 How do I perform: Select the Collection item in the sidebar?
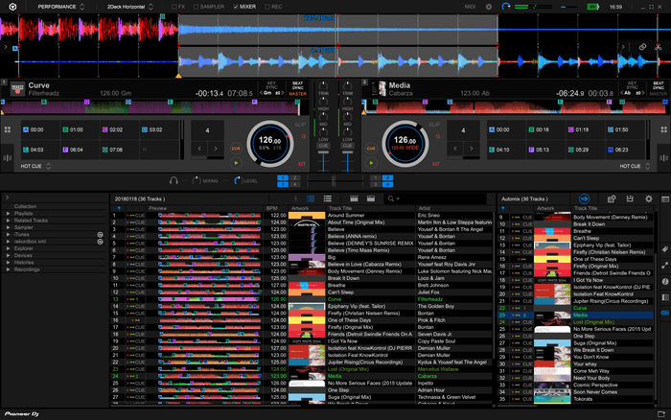tap(25, 206)
